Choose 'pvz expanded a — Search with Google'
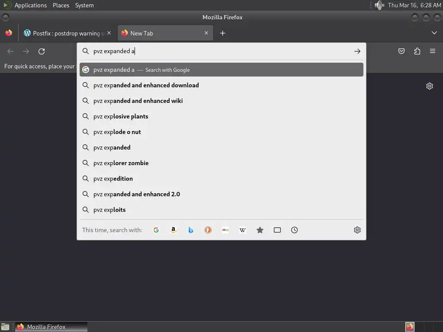The width and height of the screenshot is (443, 332). point(221,70)
